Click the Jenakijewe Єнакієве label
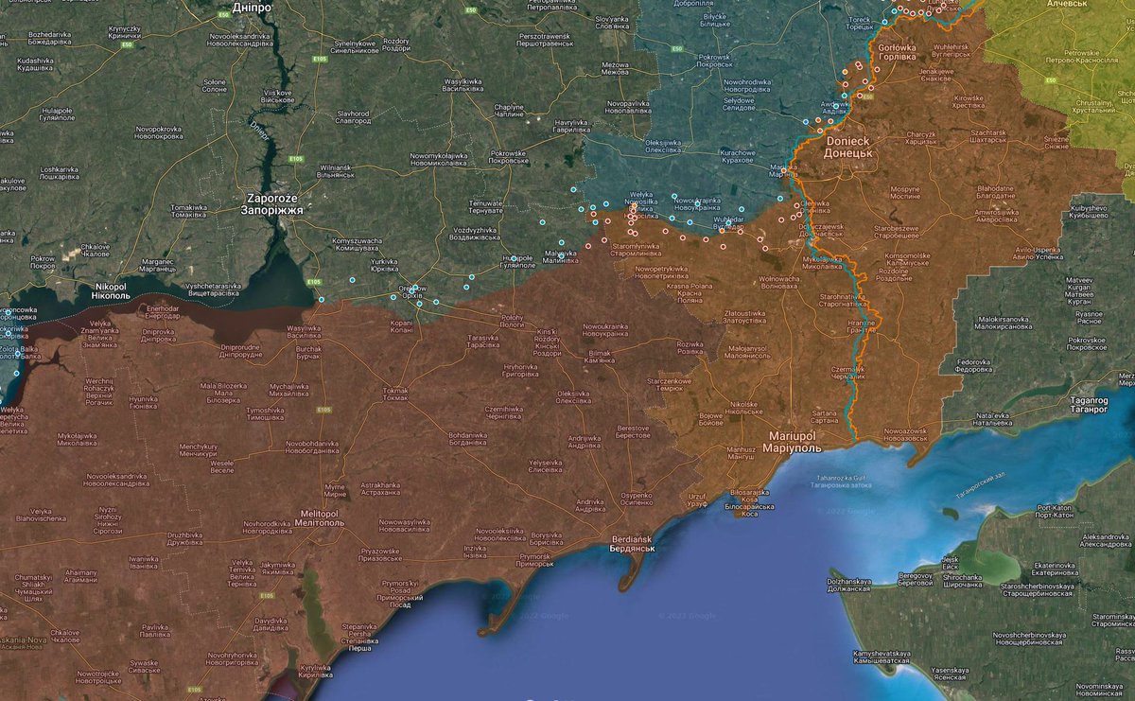This screenshot has width=1135, height=701. click(x=937, y=75)
